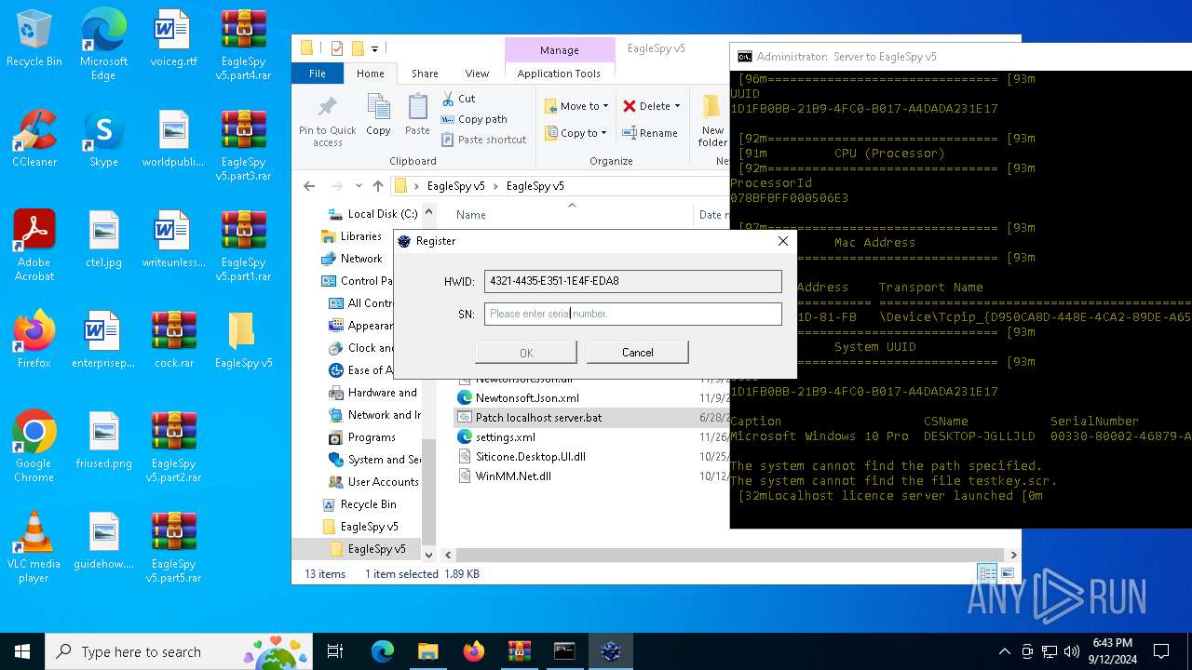Click the Copy icon in Clipboard group
The height and width of the screenshot is (670, 1192).
378,115
